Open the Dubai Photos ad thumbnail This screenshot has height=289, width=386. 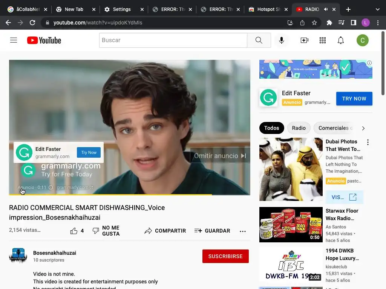291,169
